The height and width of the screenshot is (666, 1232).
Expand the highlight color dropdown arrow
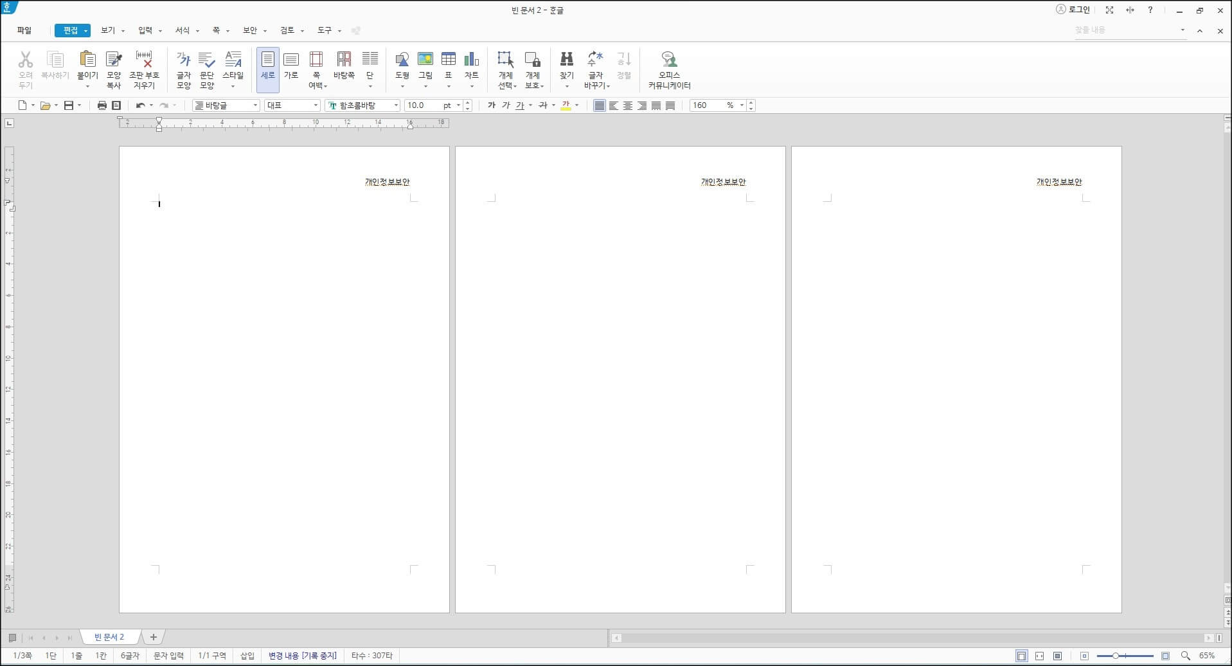pyautogui.click(x=577, y=105)
